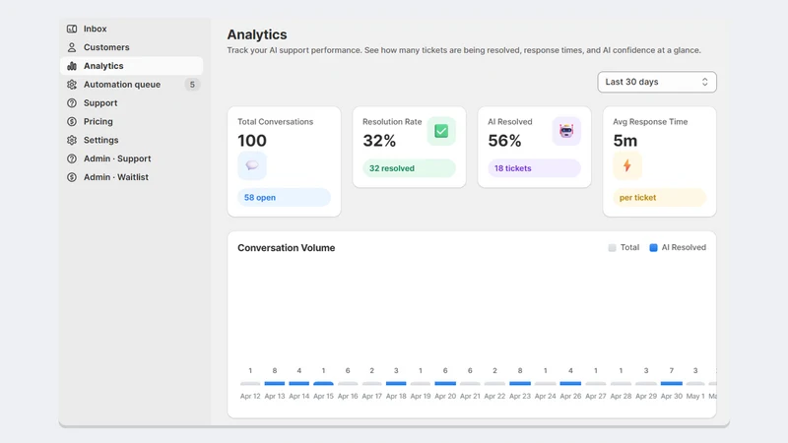Screen dimensions: 788x443
Task: Click the Apr 13 bar in chart
Action: (275, 383)
